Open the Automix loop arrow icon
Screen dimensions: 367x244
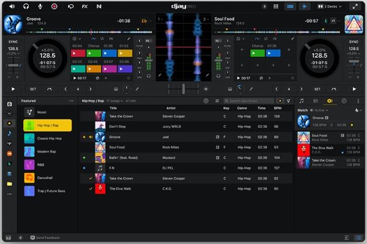70,7
